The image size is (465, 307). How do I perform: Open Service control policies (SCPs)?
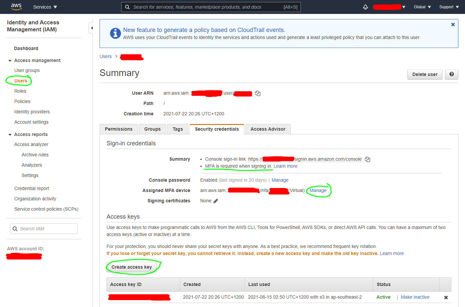pyautogui.click(x=46, y=209)
